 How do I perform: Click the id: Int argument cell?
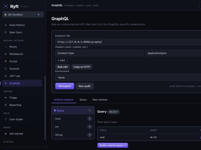[x=153, y=137]
